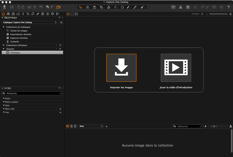This screenshot has height=157, width=233.
Task: Click the Undo arrow icon
Action: click(47, 7)
